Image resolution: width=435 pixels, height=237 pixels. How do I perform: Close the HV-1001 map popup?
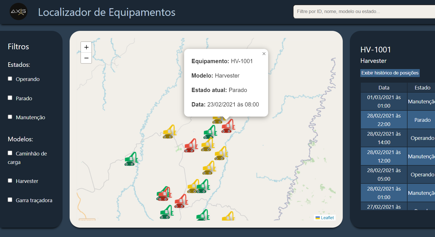coord(264,54)
